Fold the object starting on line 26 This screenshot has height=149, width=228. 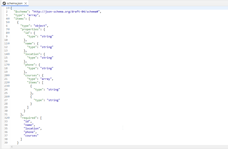coord(9,97)
